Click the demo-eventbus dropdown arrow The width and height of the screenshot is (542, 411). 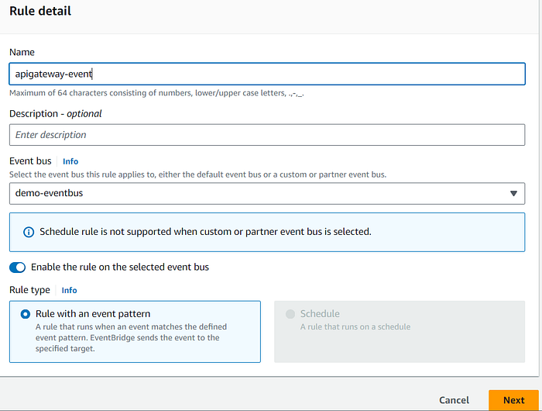click(x=513, y=194)
